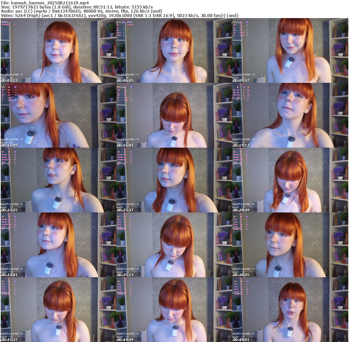This screenshot has height=342, width=349.
Task: Click the Video h264 stream info line
Action: (119, 15)
